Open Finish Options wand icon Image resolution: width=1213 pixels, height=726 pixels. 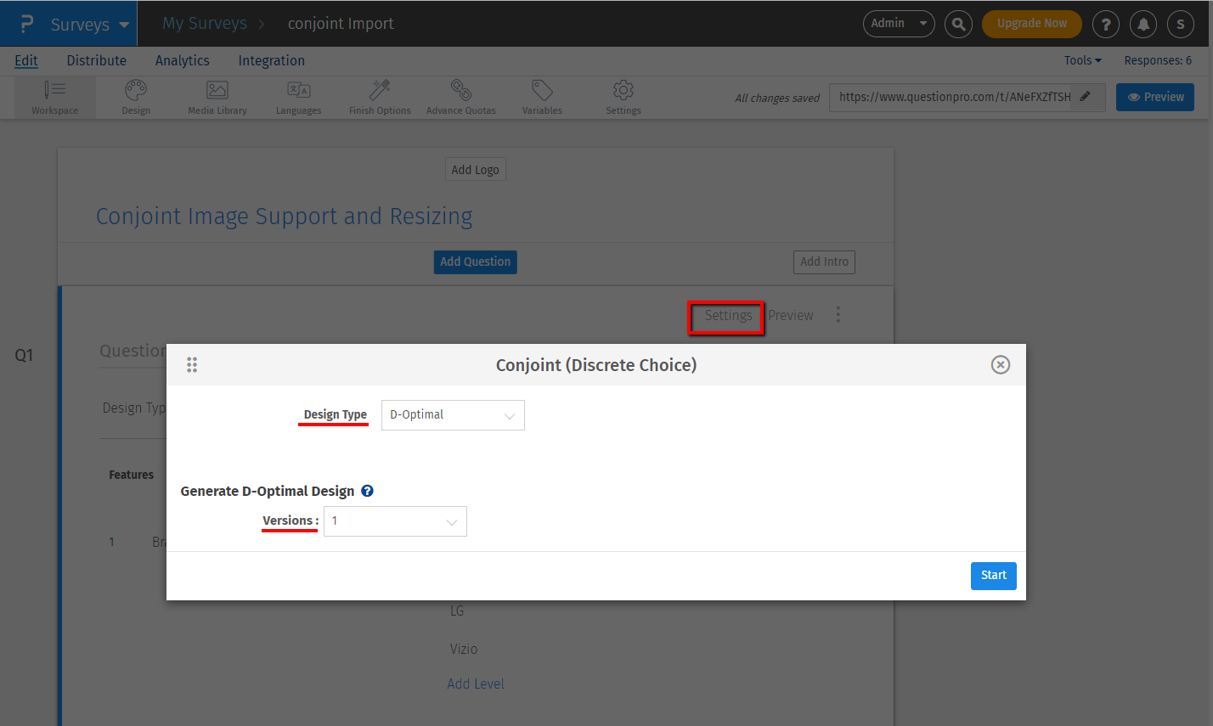[380, 90]
